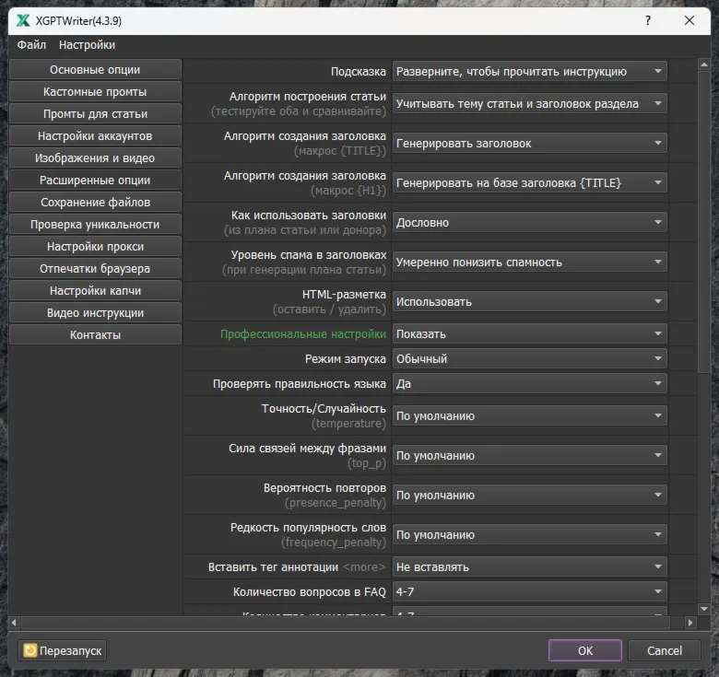
Task: Open the {H1} header algorithm dropdown
Action: [x=530, y=182]
